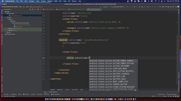Open the File menu
The width and height of the screenshot is (181, 101).
pyautogui.click(x=17, y=1)
